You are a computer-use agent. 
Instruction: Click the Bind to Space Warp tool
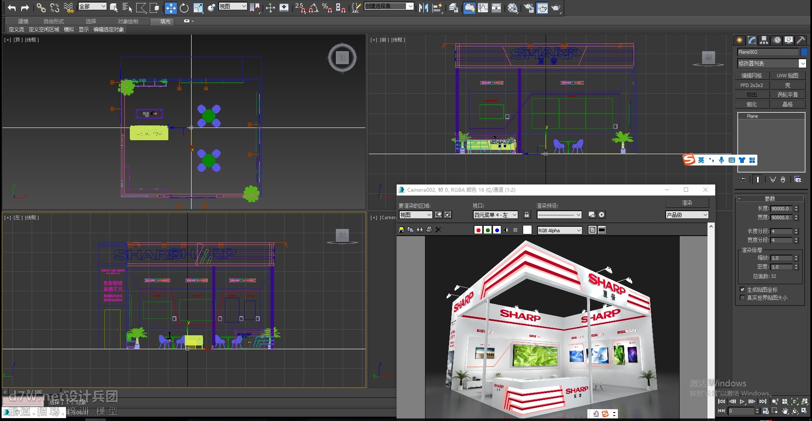(68, 8)
